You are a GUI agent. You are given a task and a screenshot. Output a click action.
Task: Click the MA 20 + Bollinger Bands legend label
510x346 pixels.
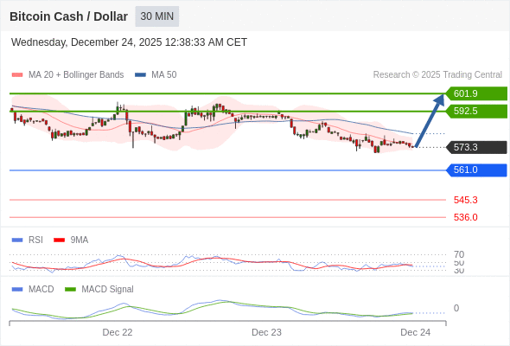click(x=76, y=75)
